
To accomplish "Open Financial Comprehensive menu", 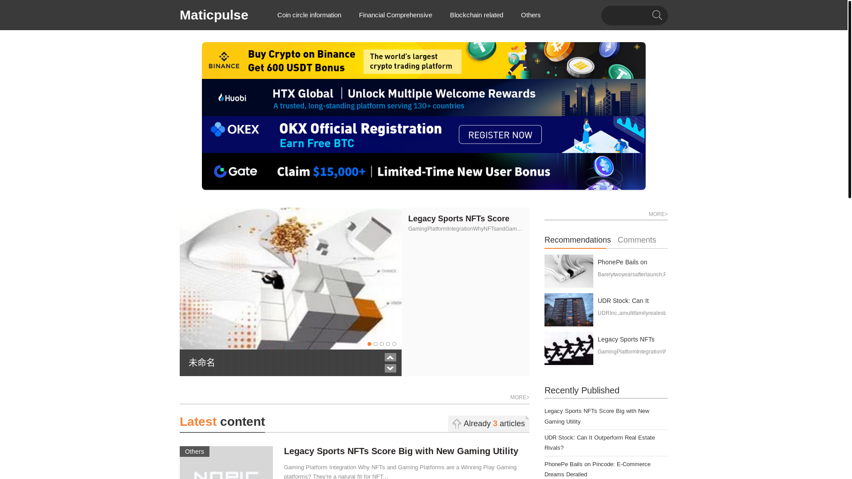I will (395, 15).
